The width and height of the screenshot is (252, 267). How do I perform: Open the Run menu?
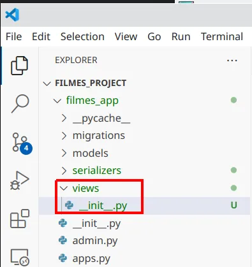[181, 36]
